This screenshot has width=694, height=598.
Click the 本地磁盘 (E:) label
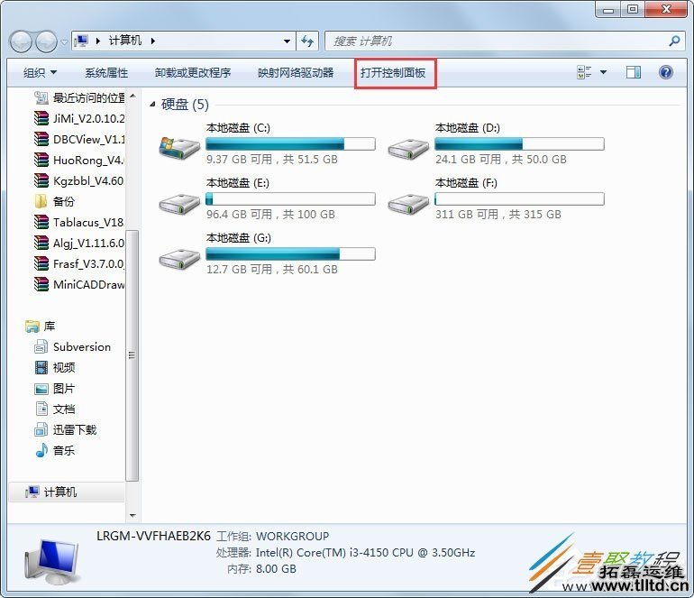coord(238,183)
